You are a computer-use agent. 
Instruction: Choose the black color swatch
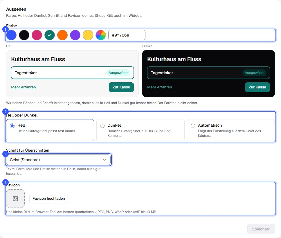pyautogui.click(x=24, y=35)
